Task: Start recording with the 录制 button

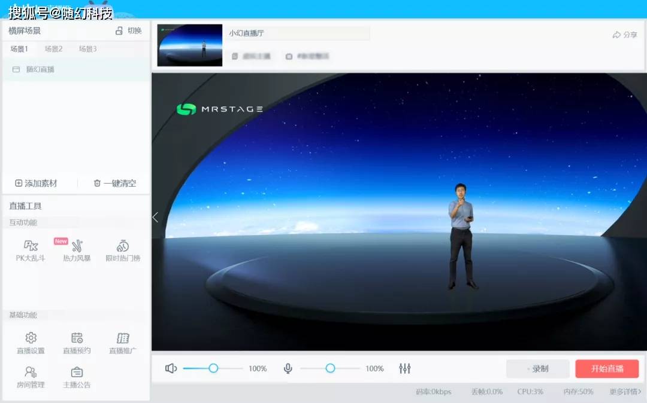Action: [x=537, y=369]
